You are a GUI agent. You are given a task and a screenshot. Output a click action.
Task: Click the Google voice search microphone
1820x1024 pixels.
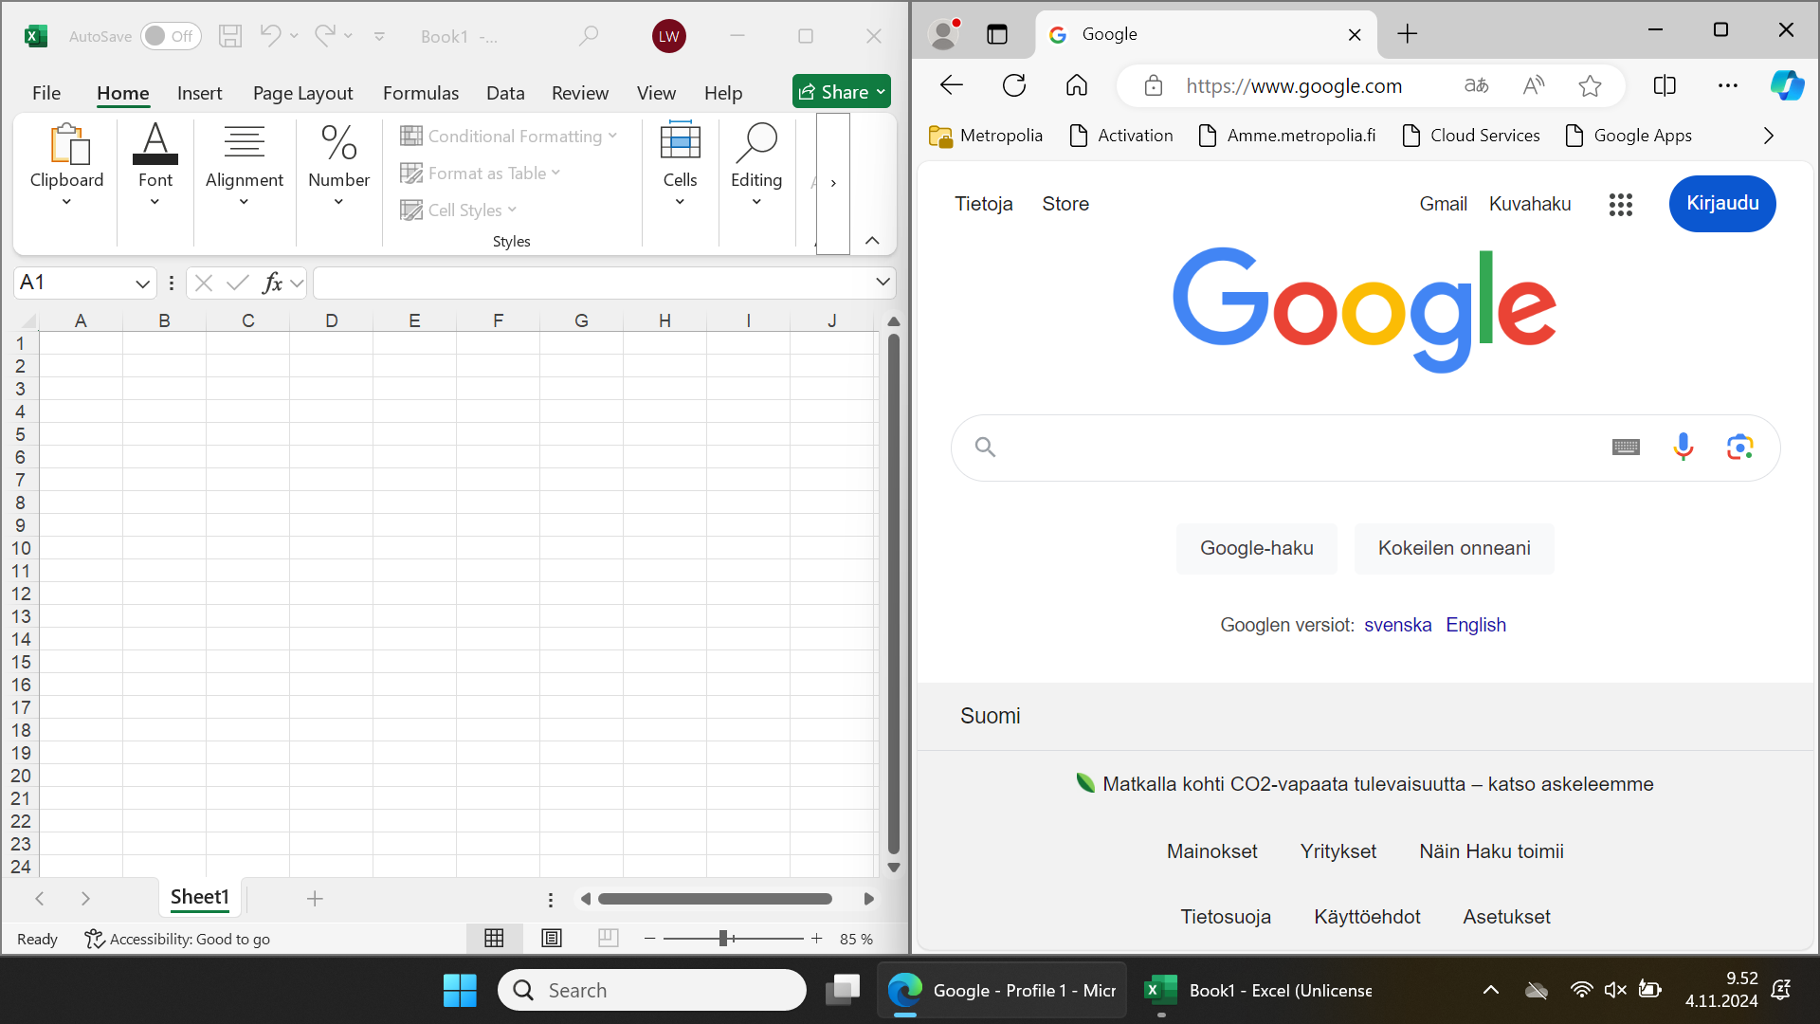coord(1683,447)
